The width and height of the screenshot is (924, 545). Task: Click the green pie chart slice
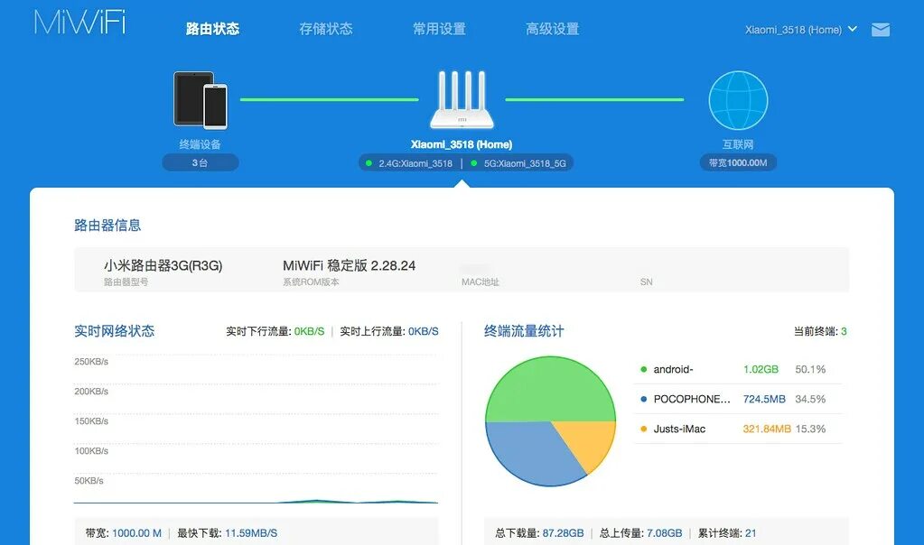549,388
